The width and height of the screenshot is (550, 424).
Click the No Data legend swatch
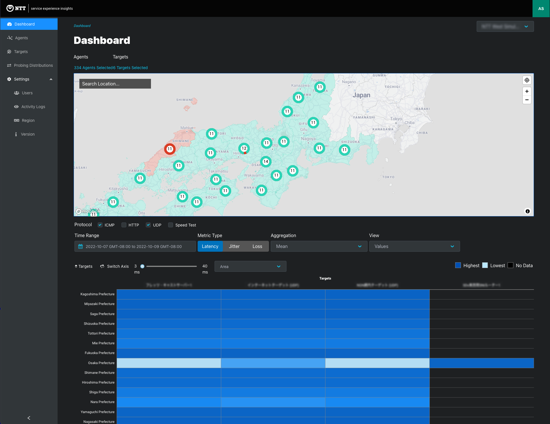pyautogui.click(x=510, y=265)
